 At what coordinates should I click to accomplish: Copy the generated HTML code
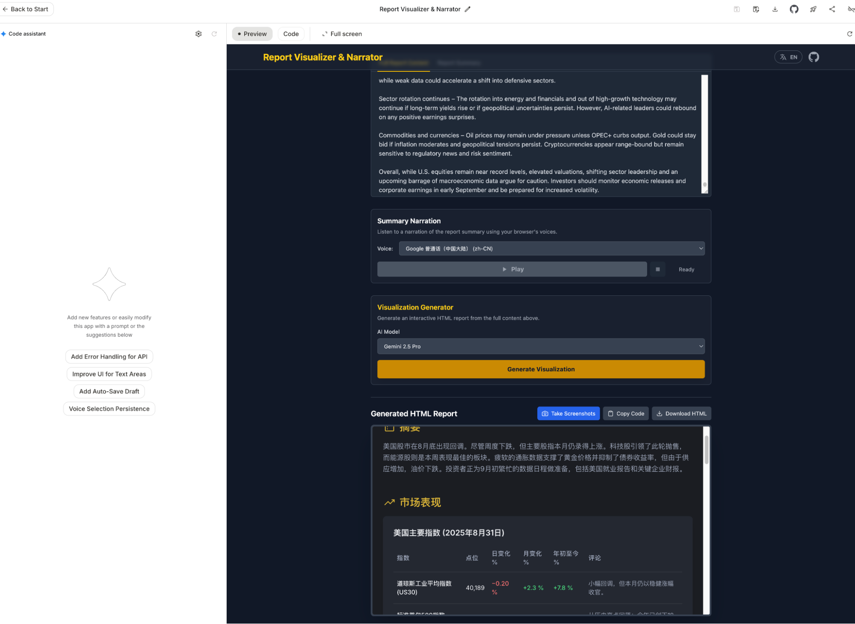point(626,413)
